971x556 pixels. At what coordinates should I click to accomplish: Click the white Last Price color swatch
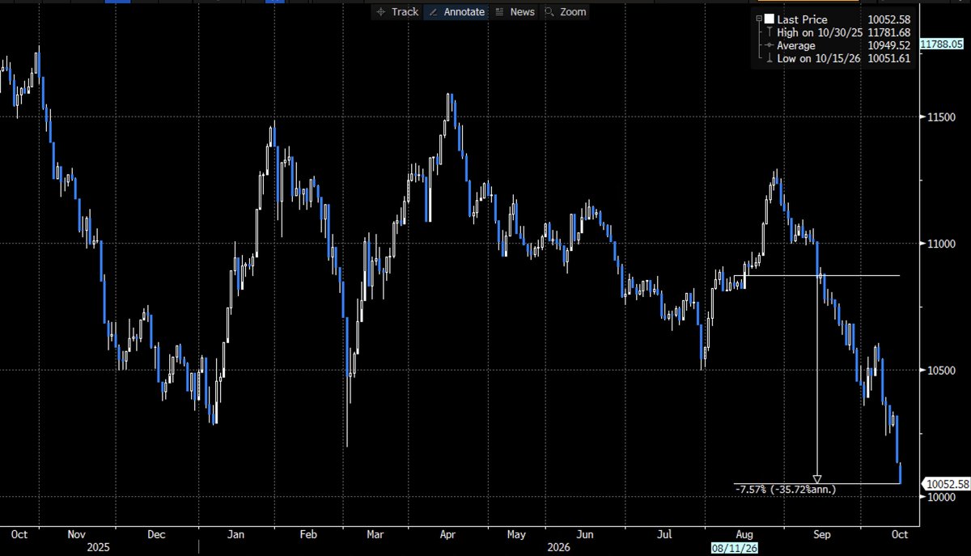(769, 19)
